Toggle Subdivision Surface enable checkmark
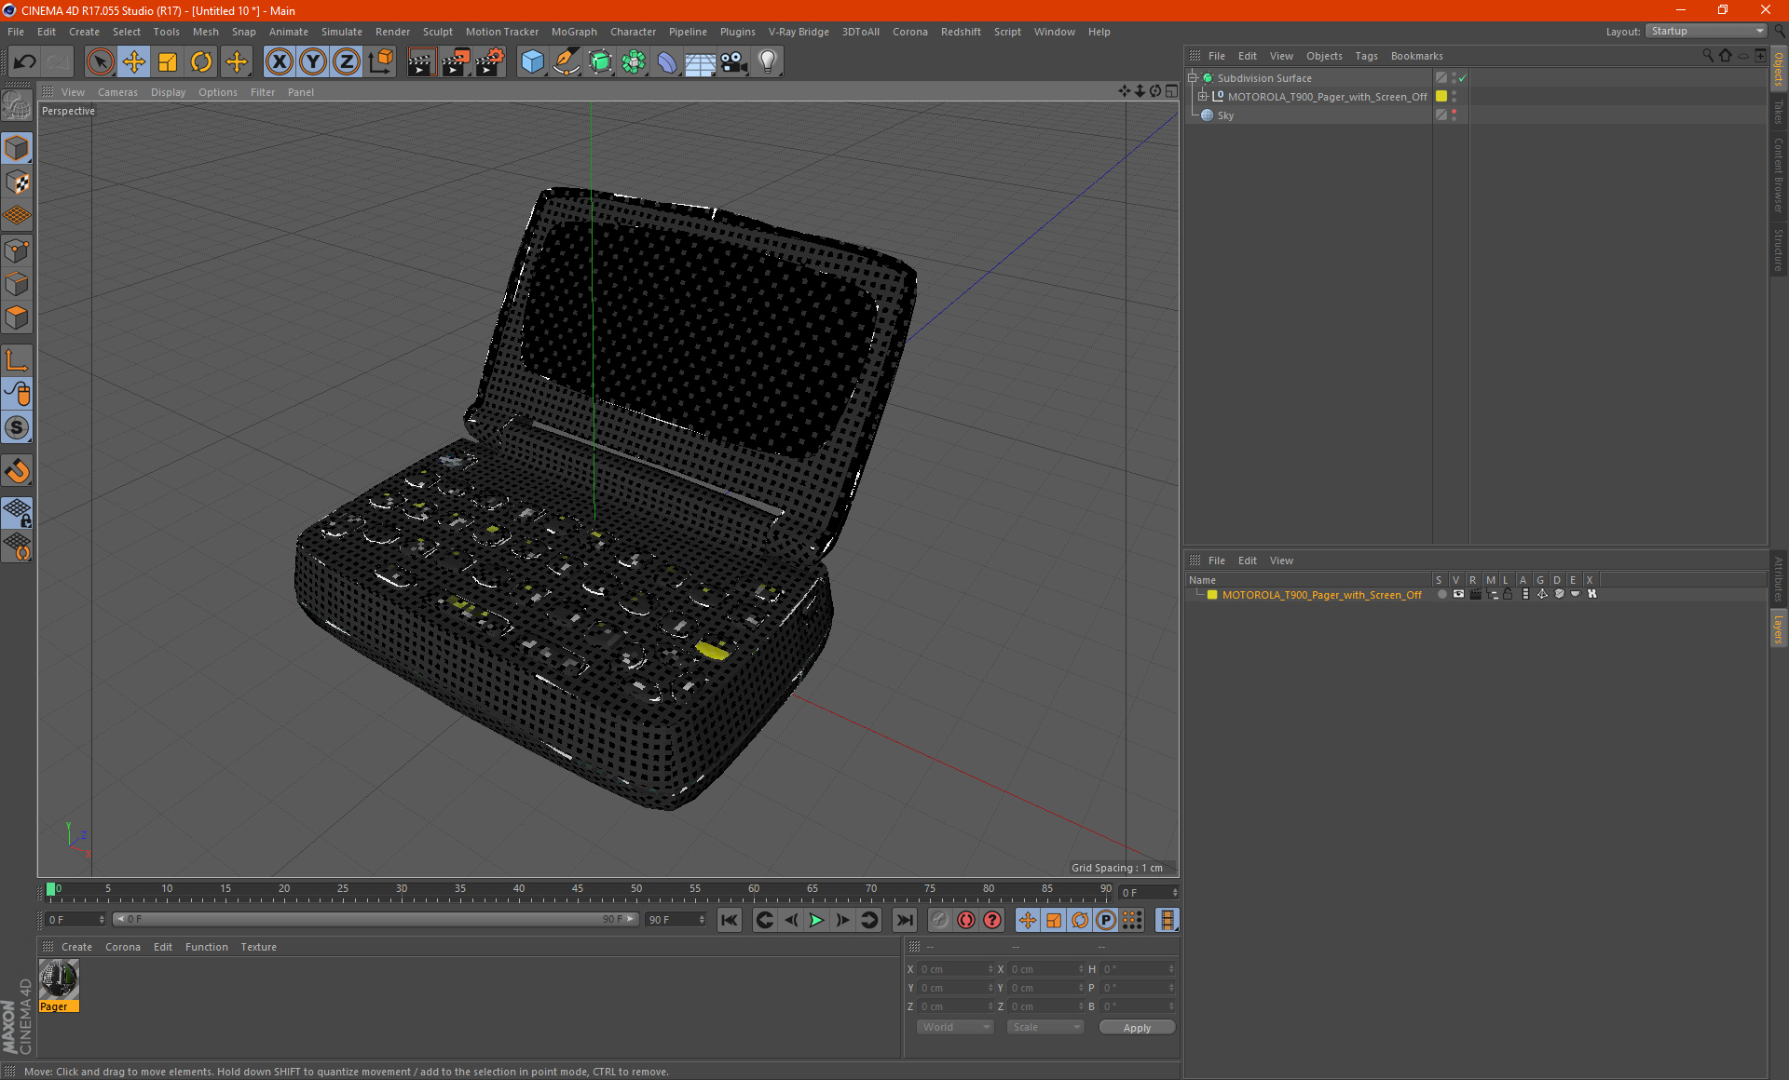 pos(1462,78)
